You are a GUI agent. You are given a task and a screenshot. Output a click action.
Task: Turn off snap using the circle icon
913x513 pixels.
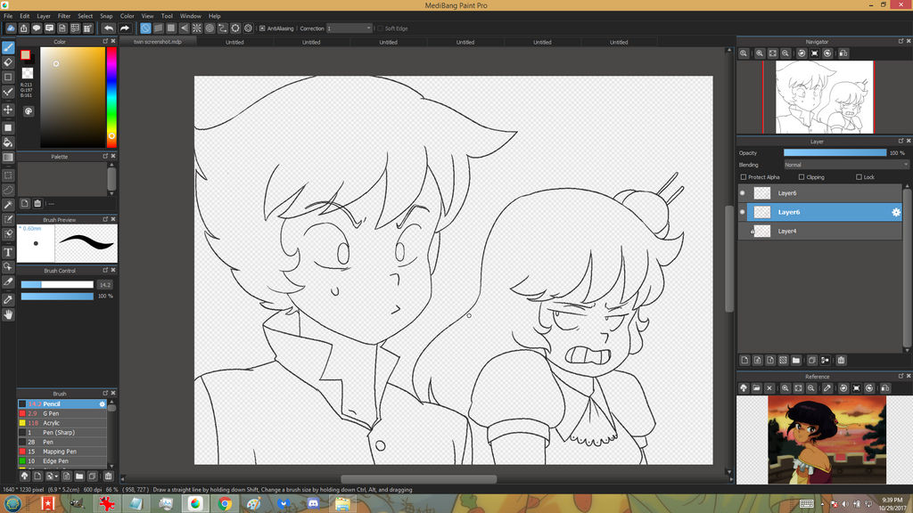coord(145,28)
